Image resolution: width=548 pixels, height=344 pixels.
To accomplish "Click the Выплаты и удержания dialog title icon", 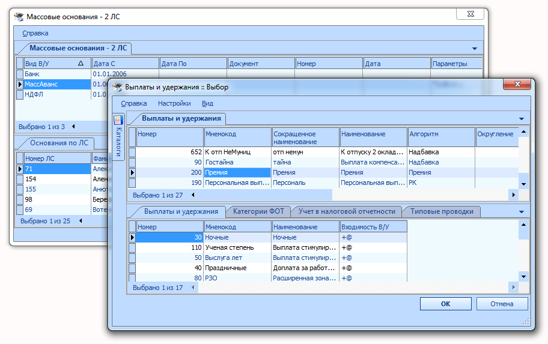I will (117, 87).
